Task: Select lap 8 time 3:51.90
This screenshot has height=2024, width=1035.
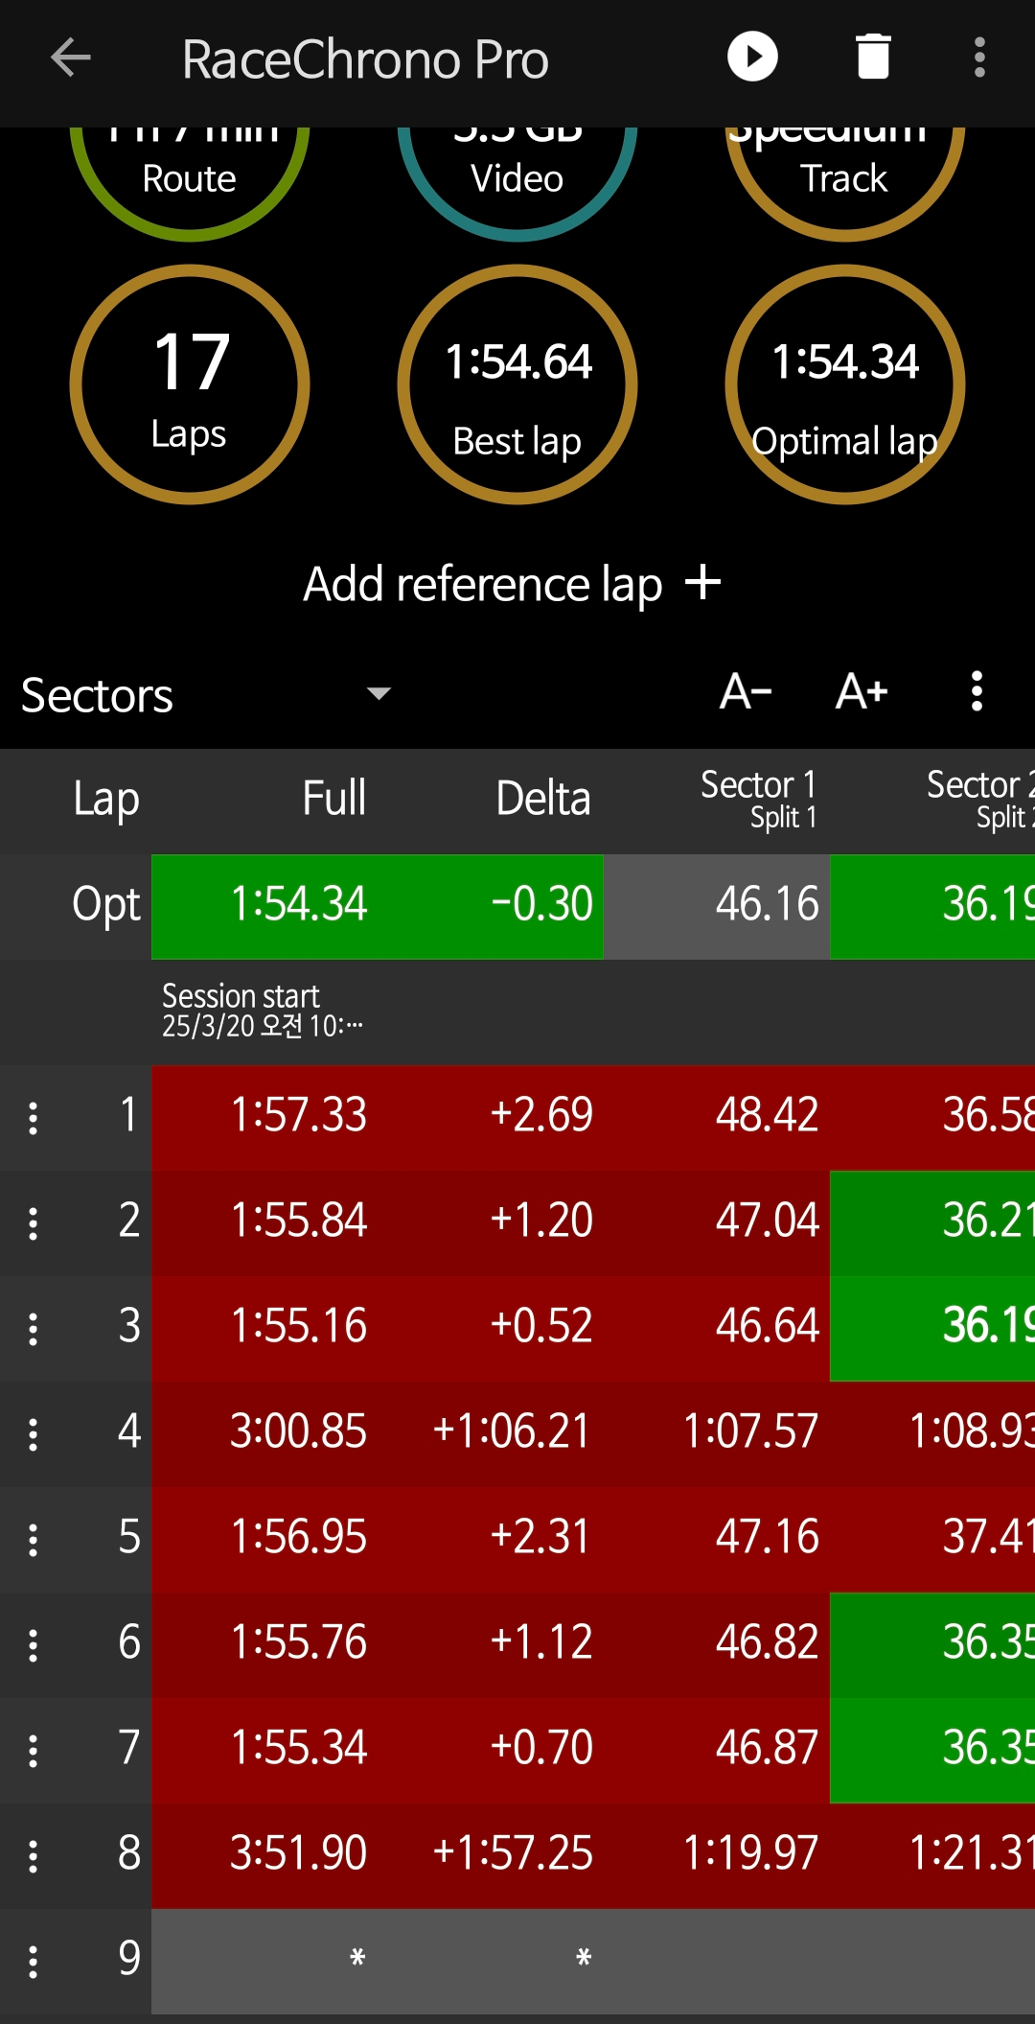Action: click(264, 1856)
